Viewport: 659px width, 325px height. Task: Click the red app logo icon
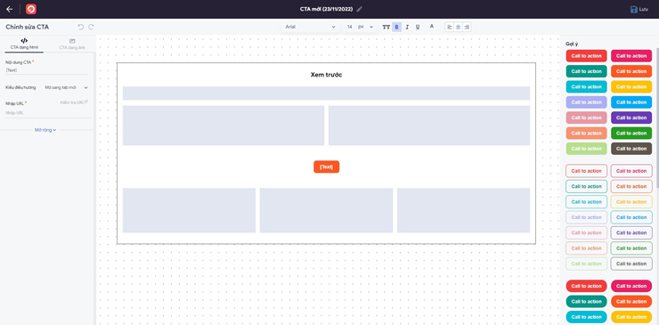click(x=30, y=9)
